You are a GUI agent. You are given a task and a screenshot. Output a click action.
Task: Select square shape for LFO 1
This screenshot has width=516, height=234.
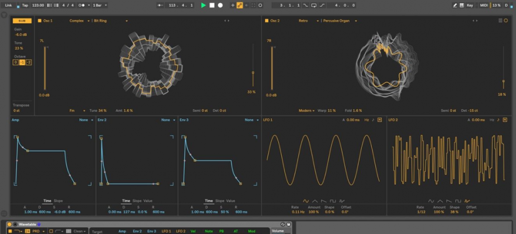click(x=333, y=201)
